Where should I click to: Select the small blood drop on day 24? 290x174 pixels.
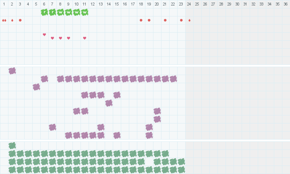(189, 21)
